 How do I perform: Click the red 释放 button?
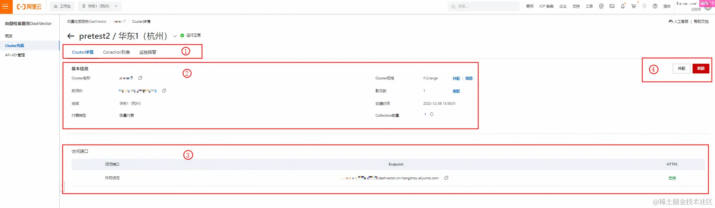click(701, 69)
